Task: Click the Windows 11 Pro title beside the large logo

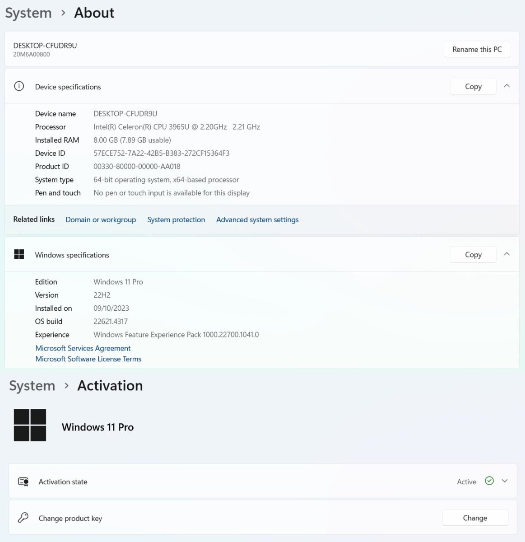Action: 98,427
